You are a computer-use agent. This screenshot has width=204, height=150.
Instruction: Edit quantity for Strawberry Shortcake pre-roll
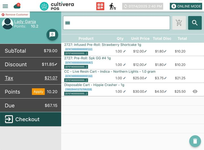coord(124,51)
